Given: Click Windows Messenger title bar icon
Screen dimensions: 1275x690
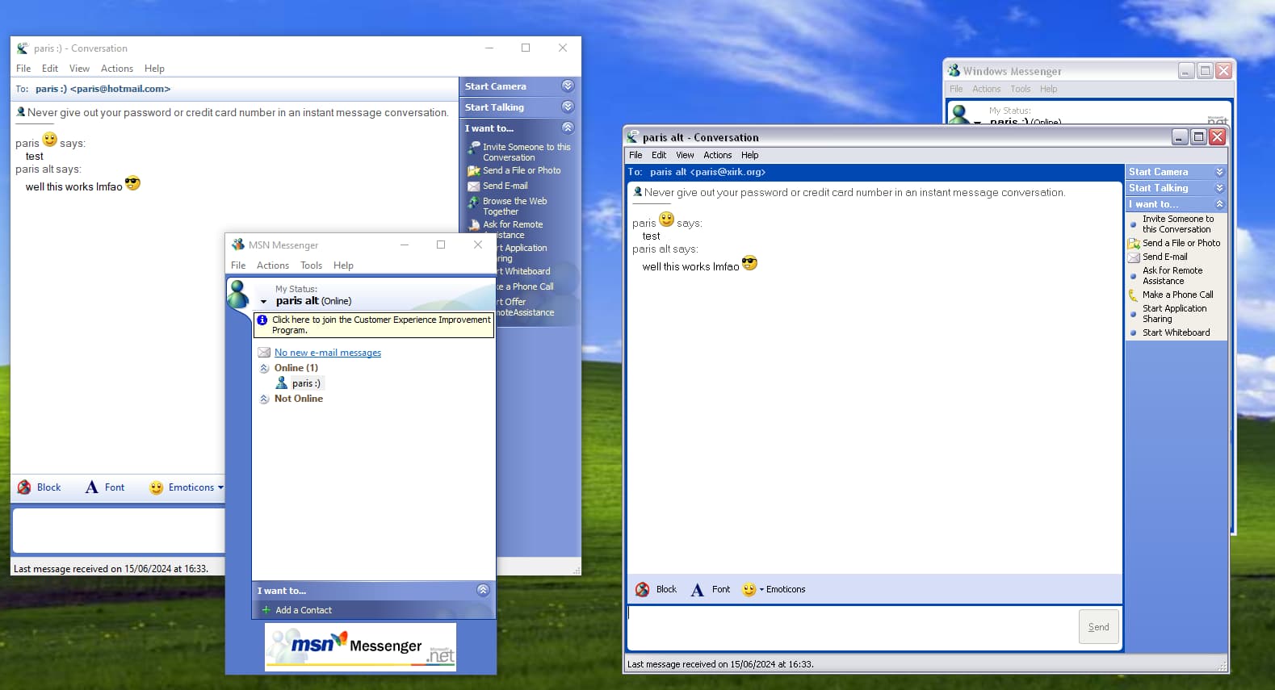Looking at the screenshot, I should point(954,71).
